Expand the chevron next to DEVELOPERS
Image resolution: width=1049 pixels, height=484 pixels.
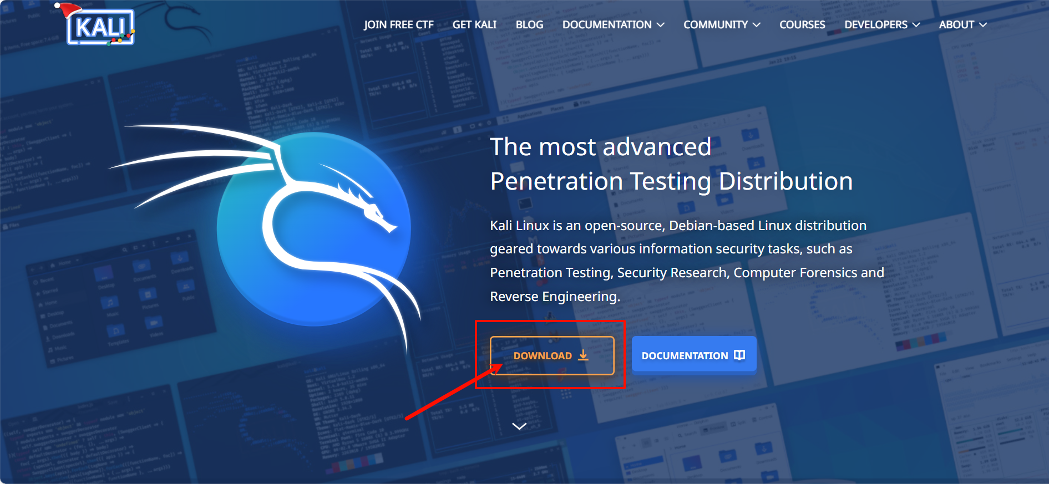pyautogui.click(x=916, y=25)
